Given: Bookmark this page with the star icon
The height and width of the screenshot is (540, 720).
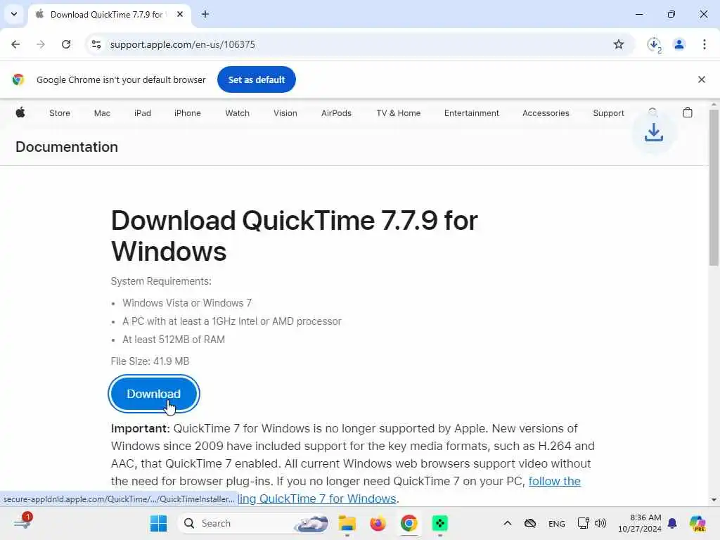Looking at the screenshot, I should point(619,44).
